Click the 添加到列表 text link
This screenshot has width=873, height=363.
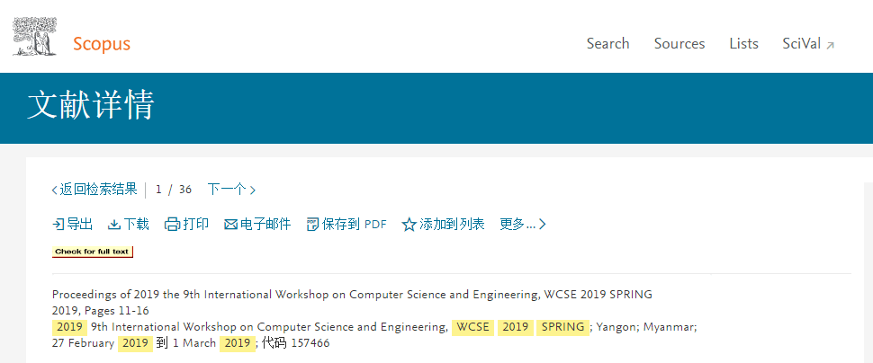click(452, 225)
